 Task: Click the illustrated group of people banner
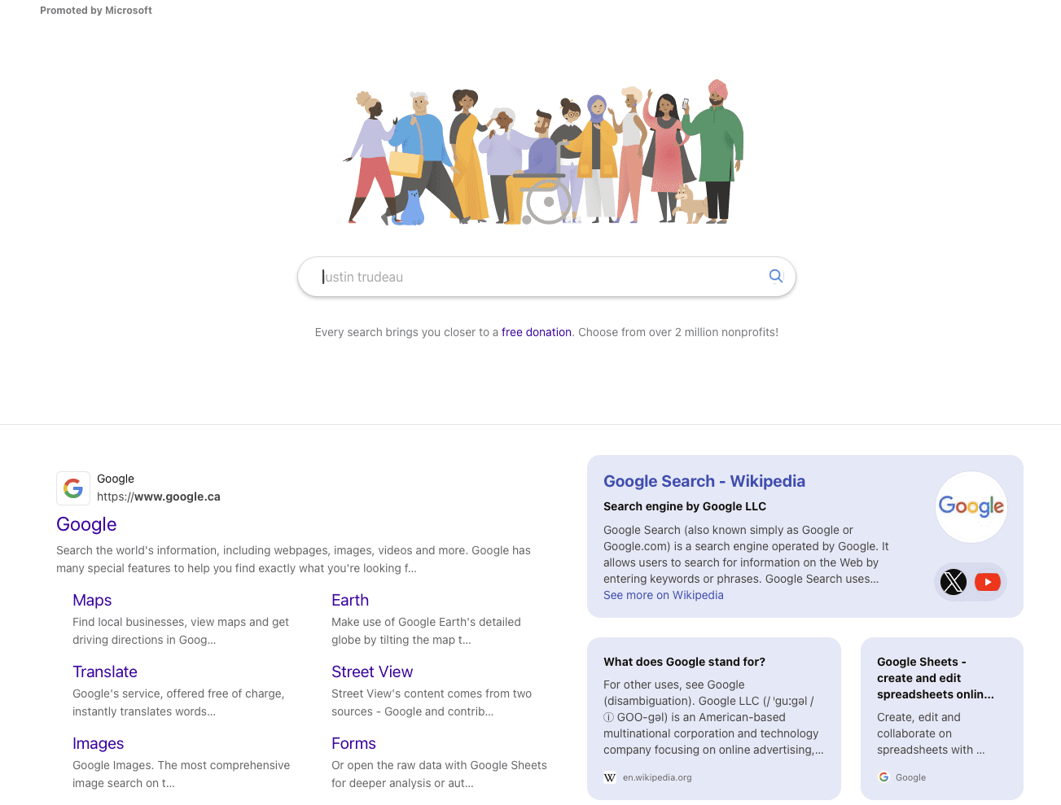[545, 152]
